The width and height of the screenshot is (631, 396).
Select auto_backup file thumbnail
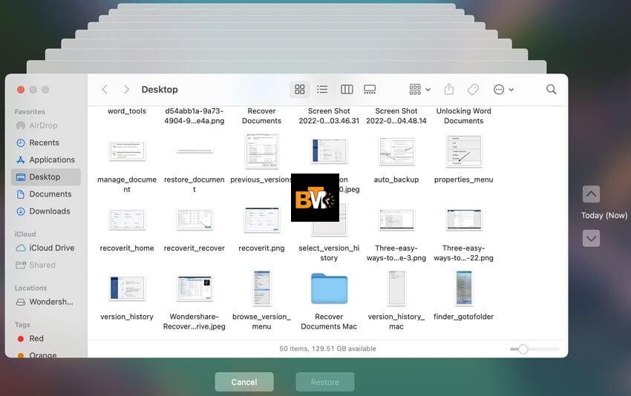396,151
